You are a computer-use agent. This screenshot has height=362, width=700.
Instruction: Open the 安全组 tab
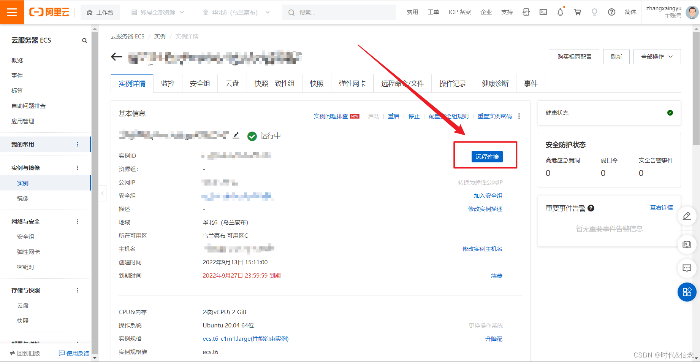pyautogui.click(x=200, y=83)
